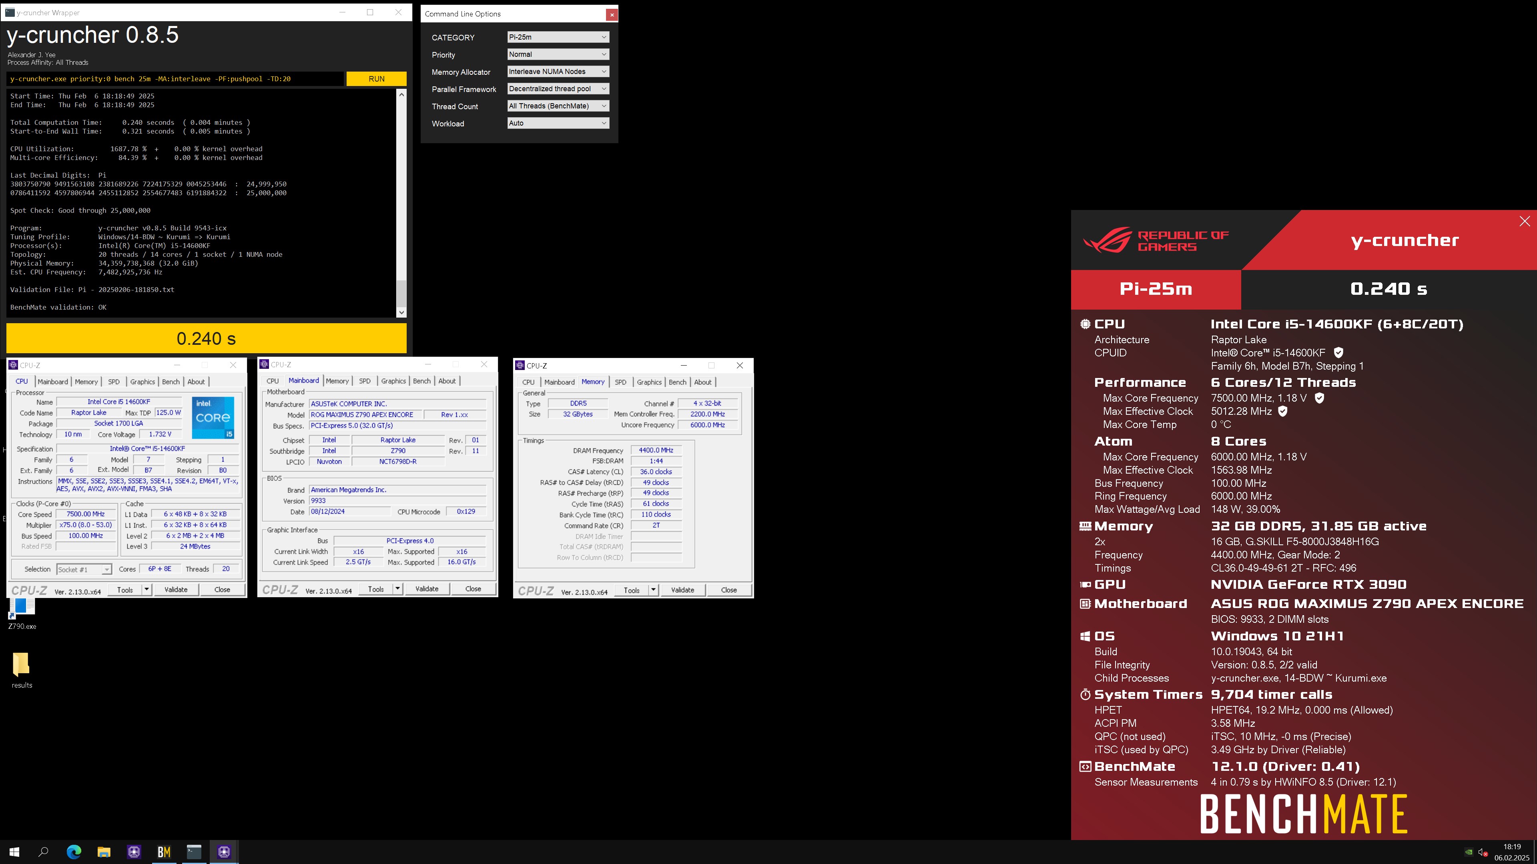Screen dimensions: 1537x864
Task: Minimize the Memory CPU-Z window
Action: click(x=684, y=366)
